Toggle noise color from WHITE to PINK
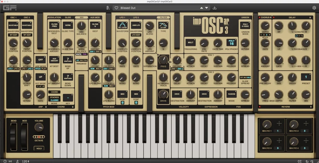 (85, 55)
